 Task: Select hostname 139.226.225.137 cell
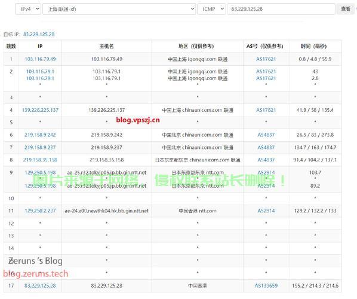tap(106, 110)
